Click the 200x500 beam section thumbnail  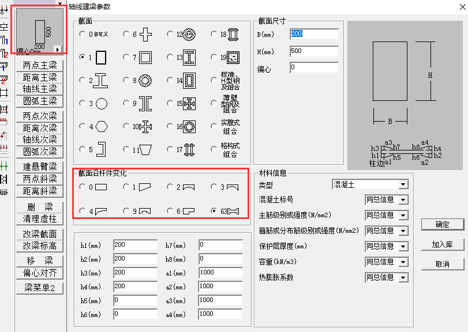tap(39, 31)
